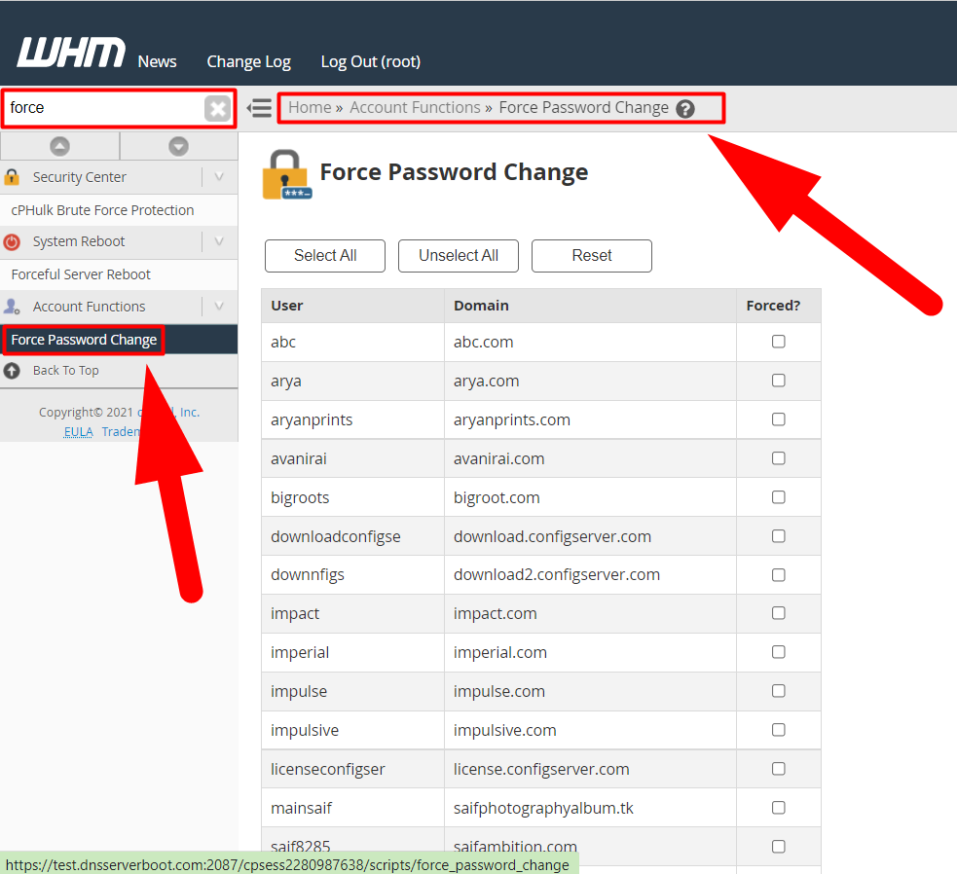Click Force Password Change breadcrumb text
The height and width of the screenshot is (874, 957).
(x=583, y=108)
